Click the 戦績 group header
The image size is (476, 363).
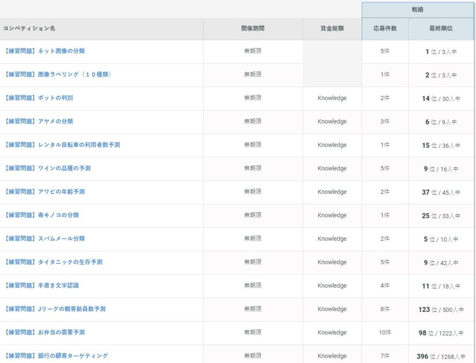click(x=417, y=9)
